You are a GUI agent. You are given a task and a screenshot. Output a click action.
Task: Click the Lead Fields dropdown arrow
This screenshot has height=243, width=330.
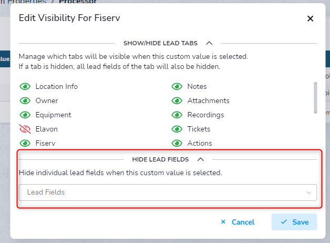click(x=309, y=193)
